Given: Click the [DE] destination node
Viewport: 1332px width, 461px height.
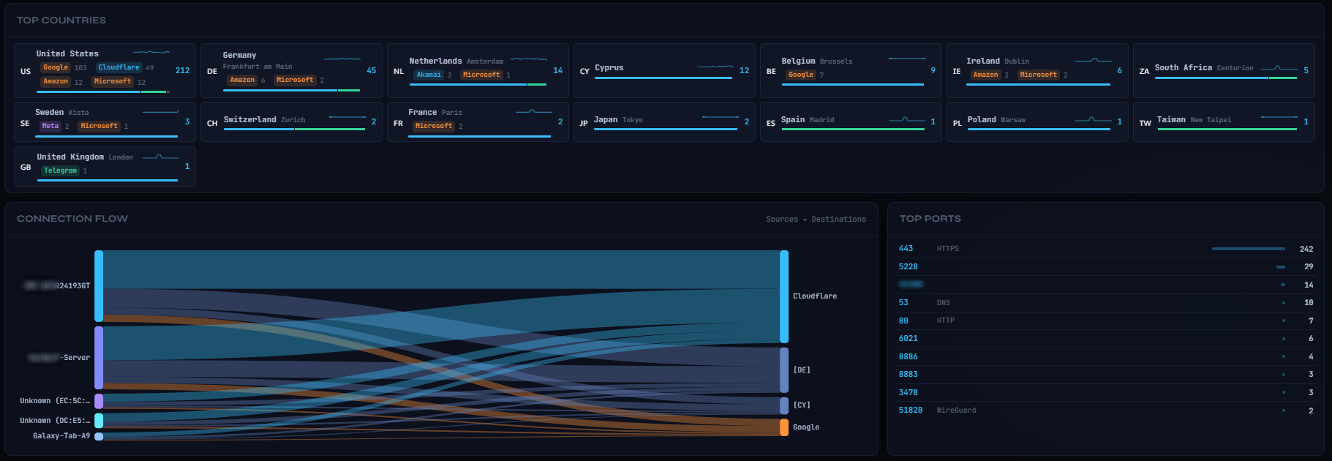Looking at the screenshot, I should 784,370.
